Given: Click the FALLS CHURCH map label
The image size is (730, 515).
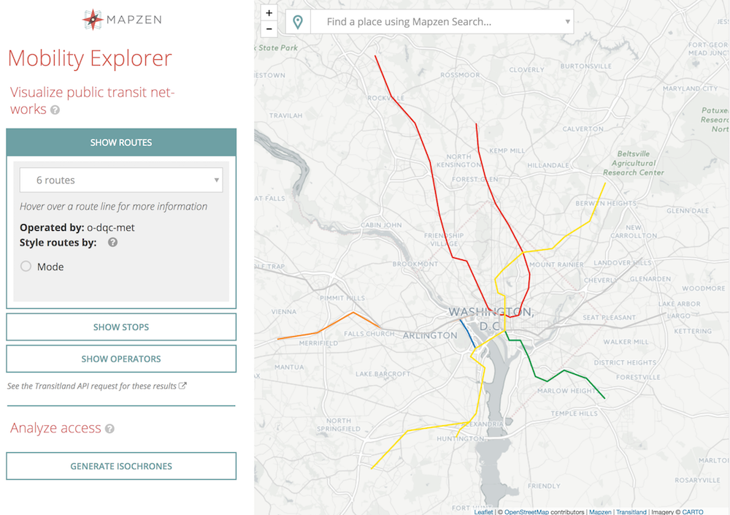Looking at the screenshot, I should [x=369, y=334].
